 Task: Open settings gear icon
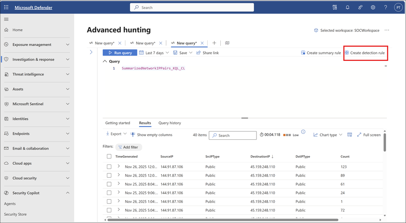373,7
